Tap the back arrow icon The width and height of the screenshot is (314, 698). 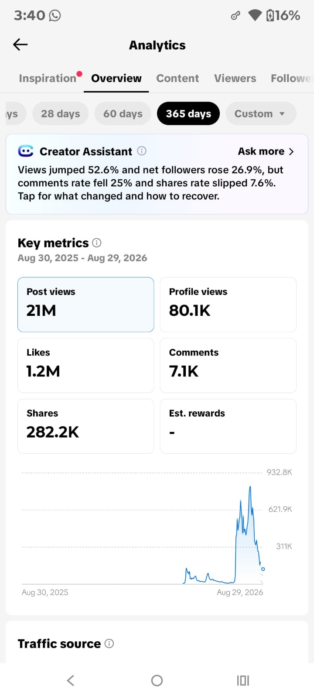[x=20, y=44]
